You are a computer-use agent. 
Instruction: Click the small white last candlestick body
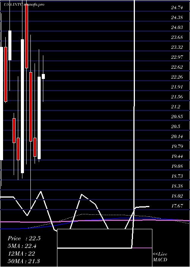43,76
